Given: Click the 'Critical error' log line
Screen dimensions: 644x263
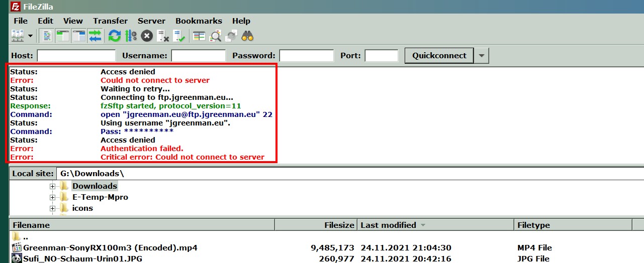Looking at the screenshot, I should coord(182,157).
